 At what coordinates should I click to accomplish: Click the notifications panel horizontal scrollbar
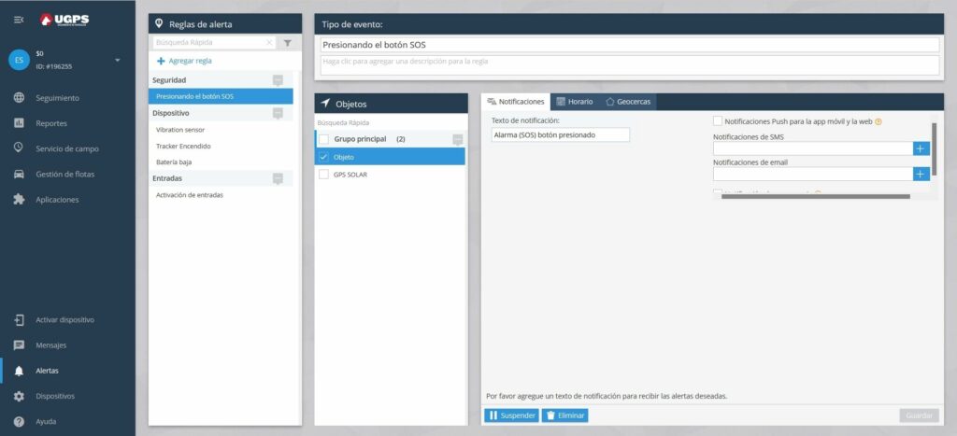(815, 196)
